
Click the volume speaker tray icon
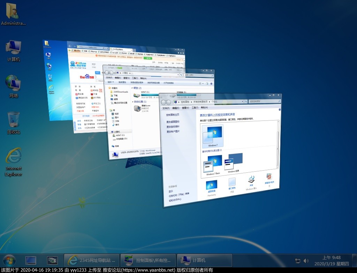pos(306,261)
